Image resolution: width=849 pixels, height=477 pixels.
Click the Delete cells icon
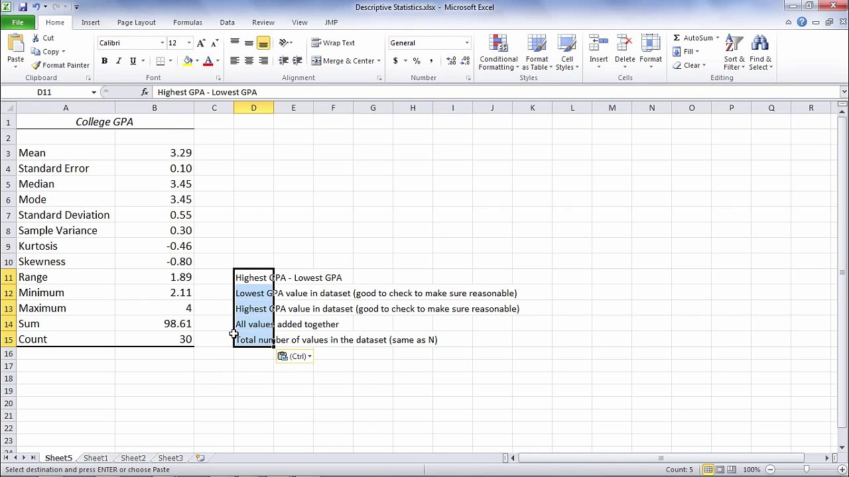click(625, 44)
